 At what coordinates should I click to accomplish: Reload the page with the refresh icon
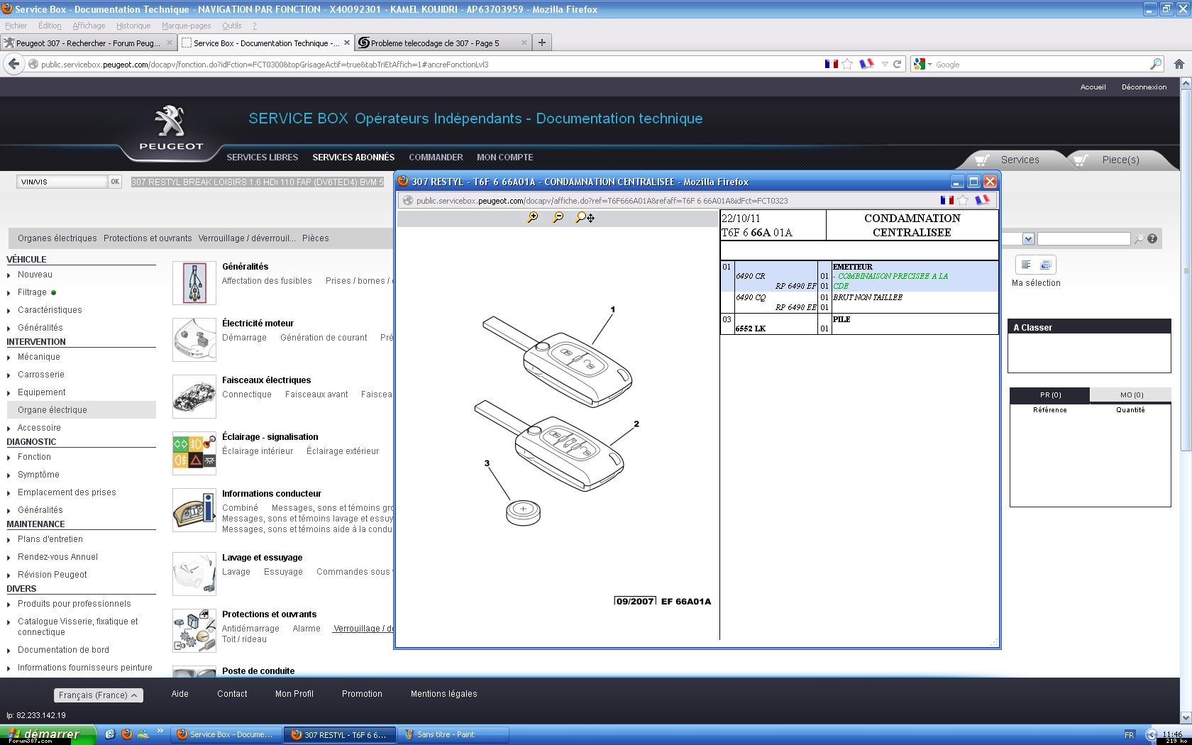898,65
